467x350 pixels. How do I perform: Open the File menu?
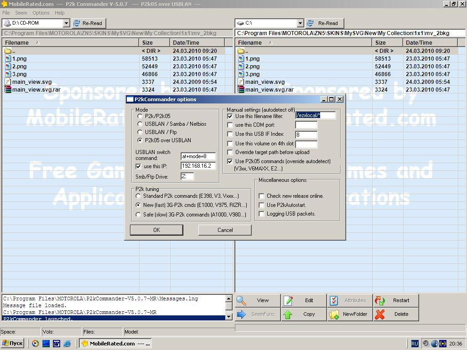pyautogui.click(x=6, y=13)
